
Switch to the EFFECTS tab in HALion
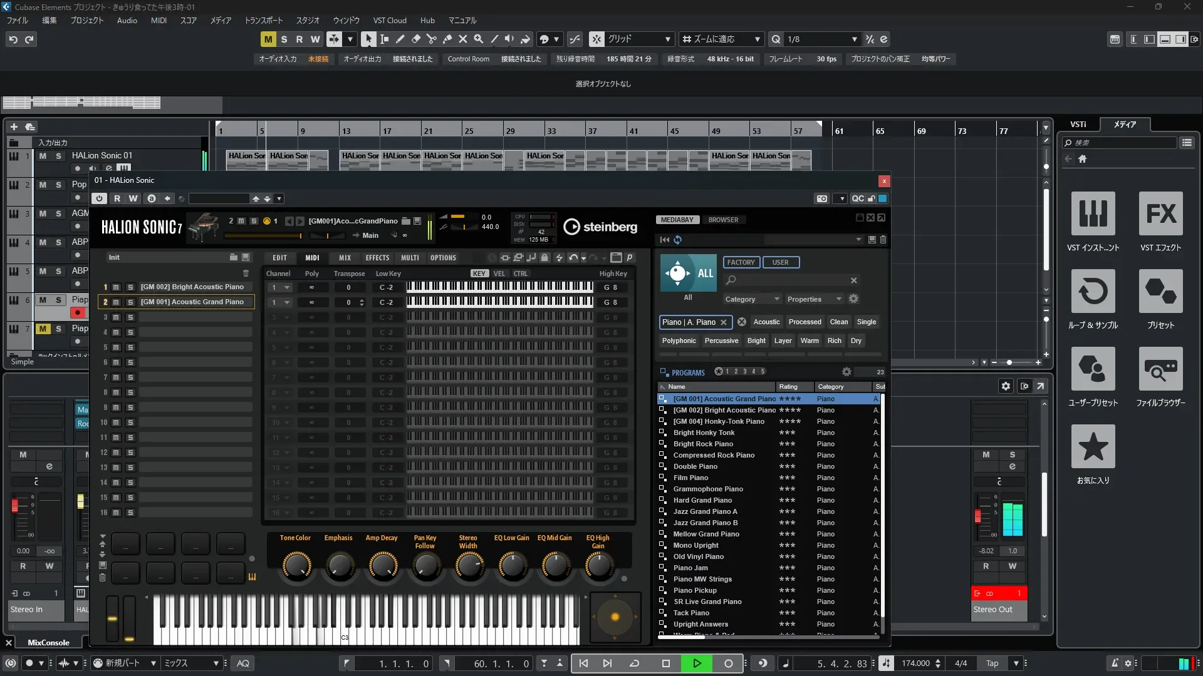pyautogui.click(x=377, y=258)
